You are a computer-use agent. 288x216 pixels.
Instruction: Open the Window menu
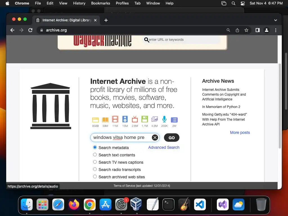coord(153,3)
